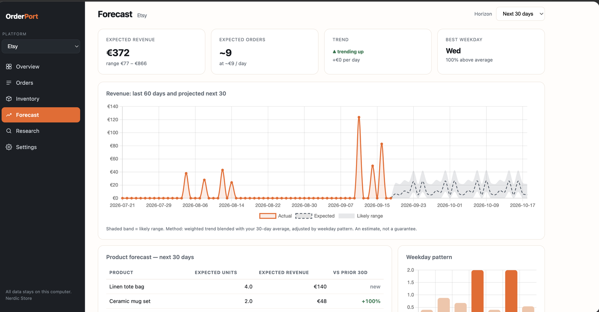Click the Research magnifier icon
The height and width of the screenshot is (312, 599).
tap(9, 131)
